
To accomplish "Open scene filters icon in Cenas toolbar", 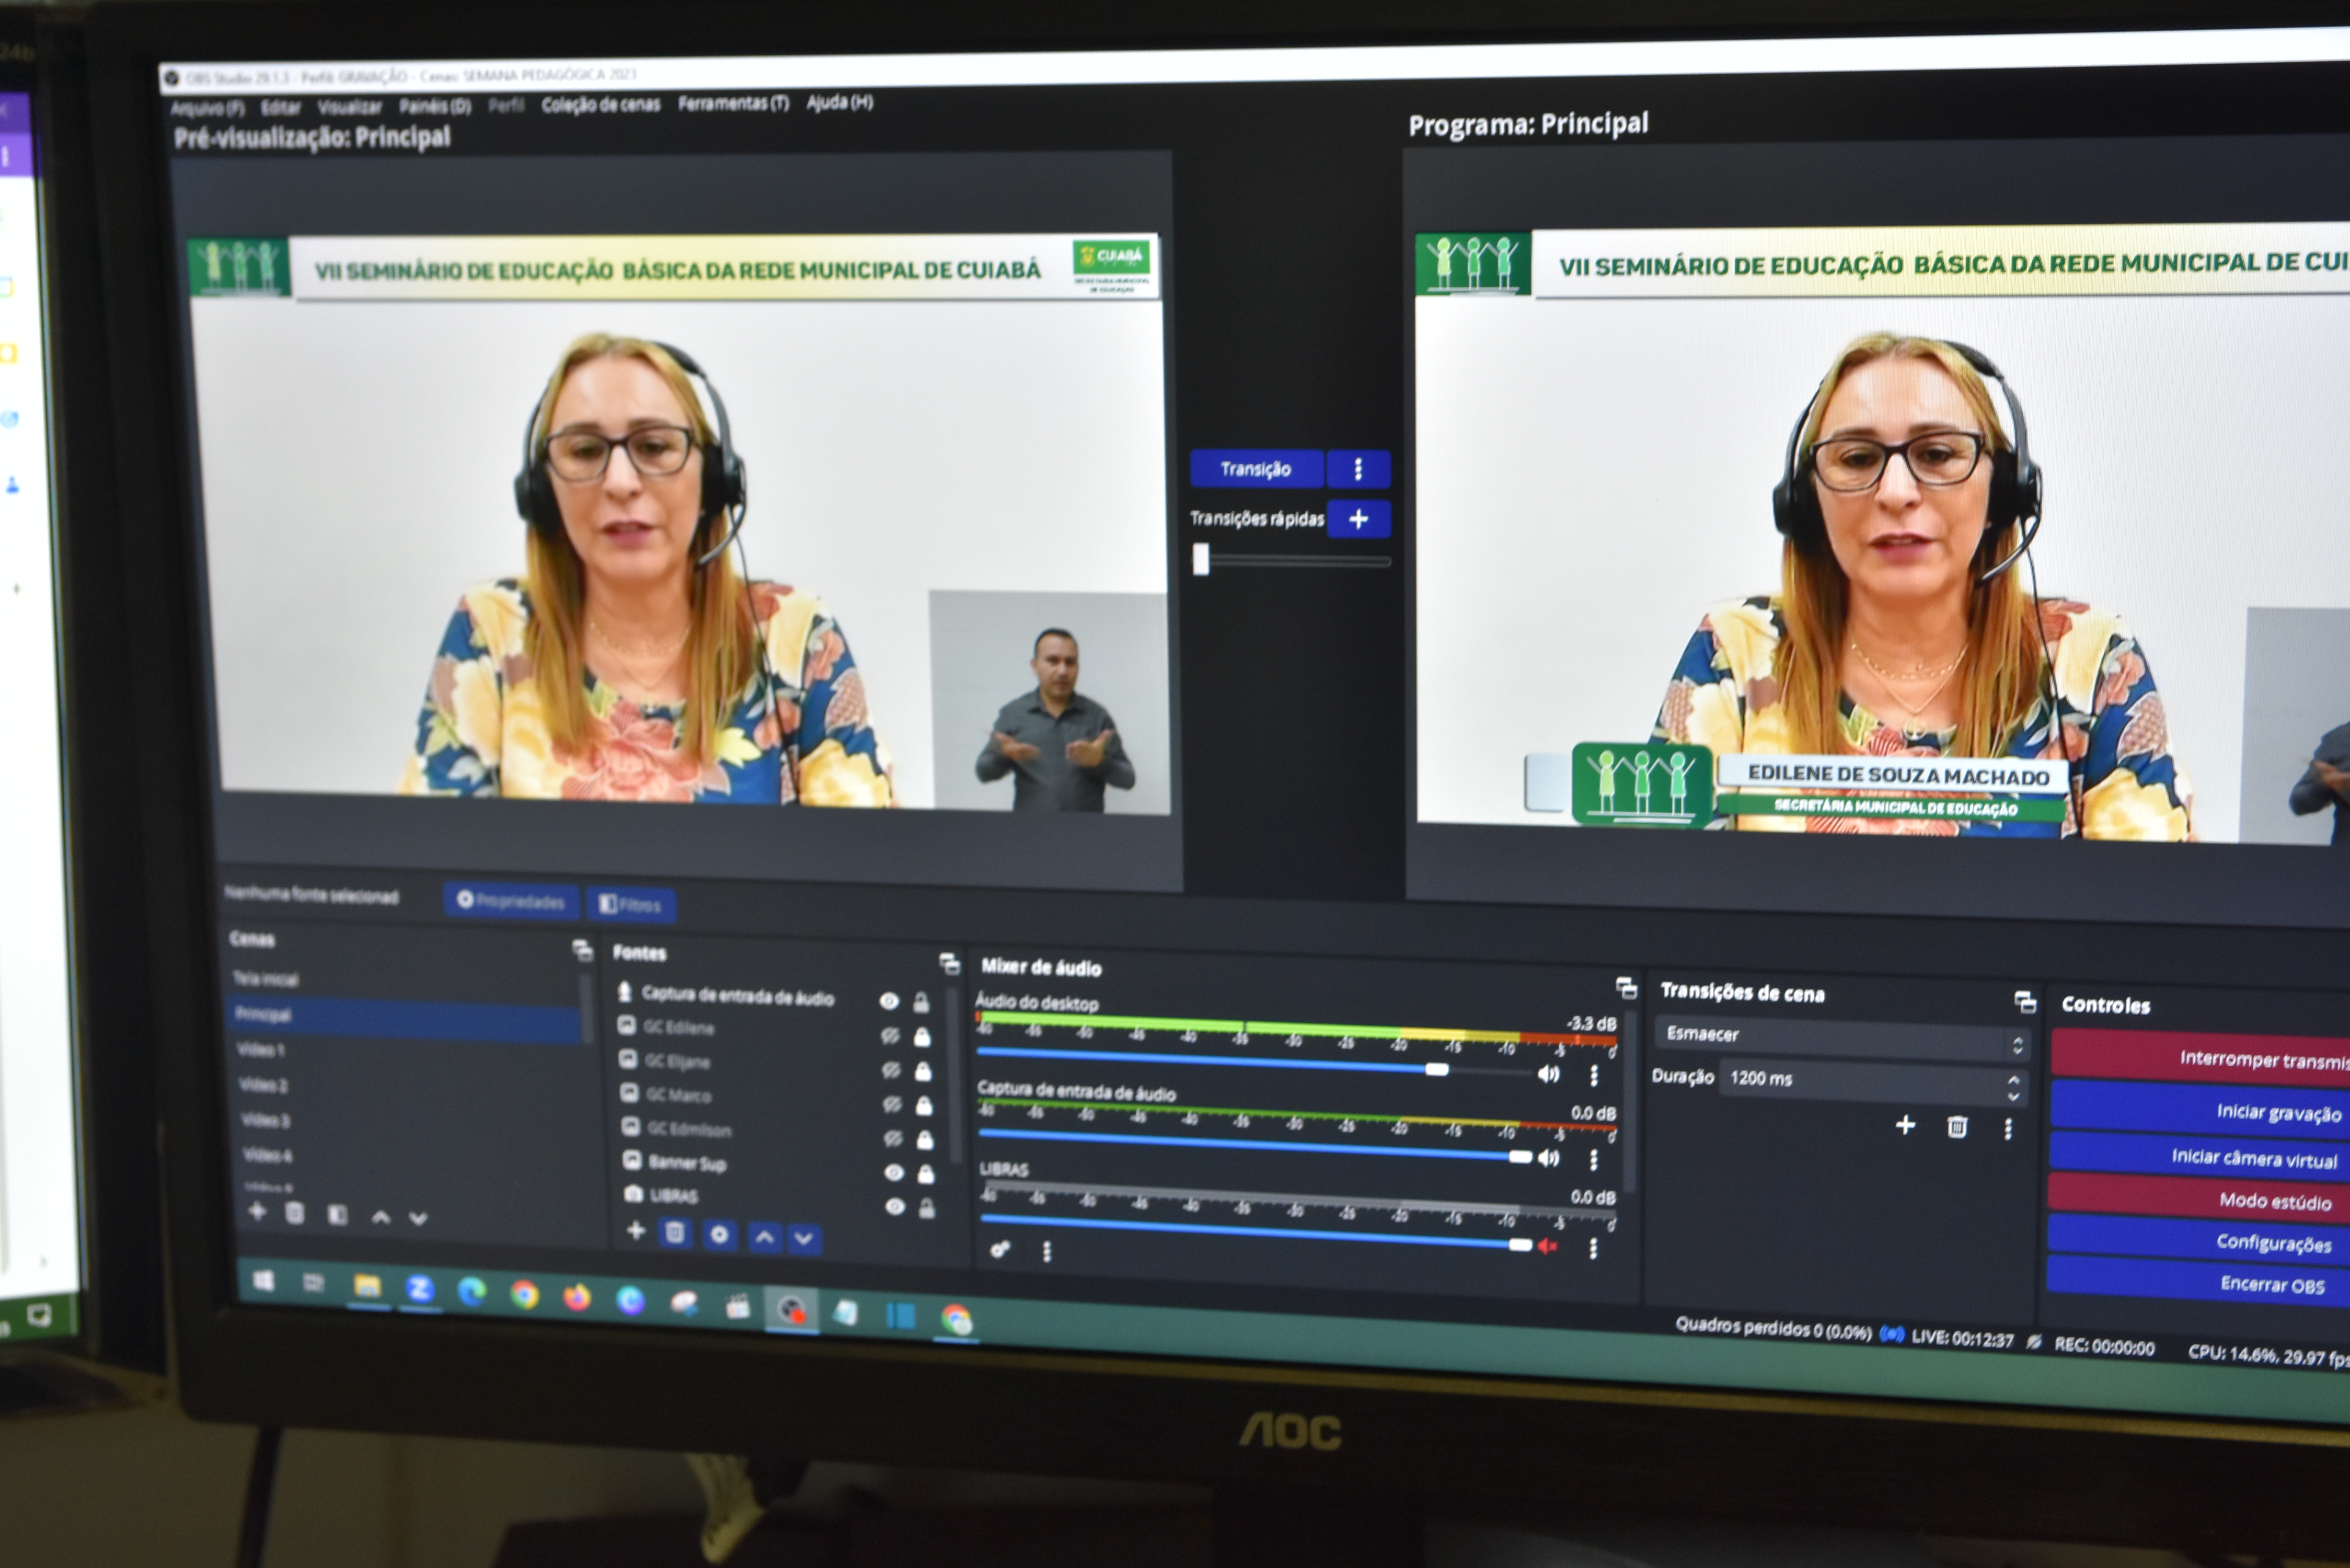I will coord(337,1215).
